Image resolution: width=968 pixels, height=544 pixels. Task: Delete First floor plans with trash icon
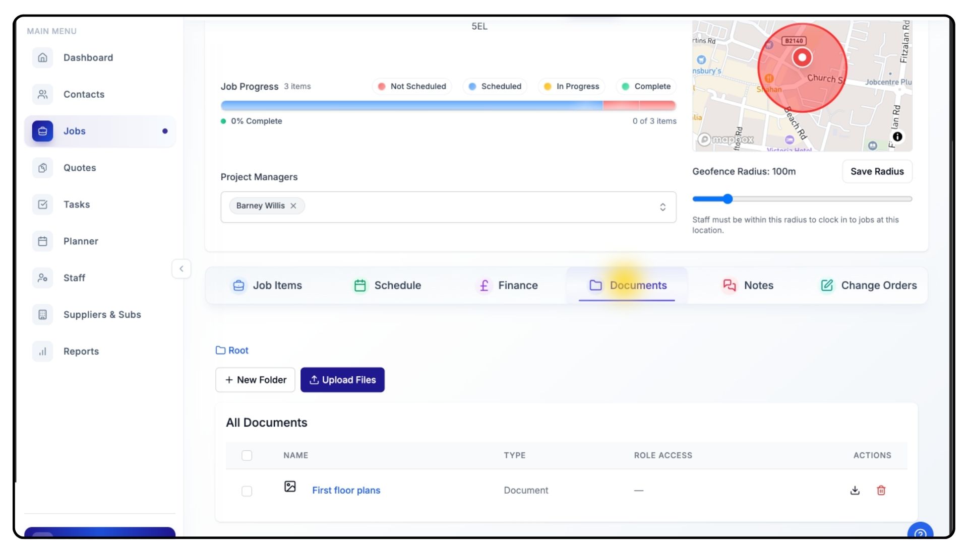(x=881, y=490)
